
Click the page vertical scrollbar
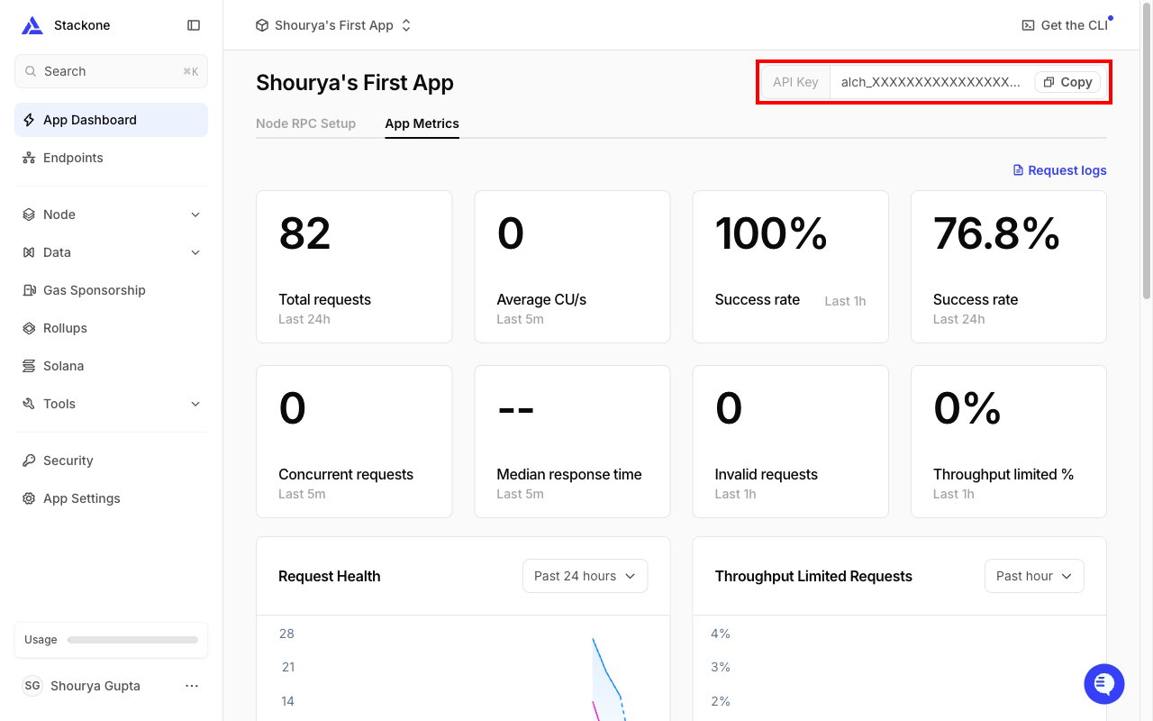[1147, 151]
